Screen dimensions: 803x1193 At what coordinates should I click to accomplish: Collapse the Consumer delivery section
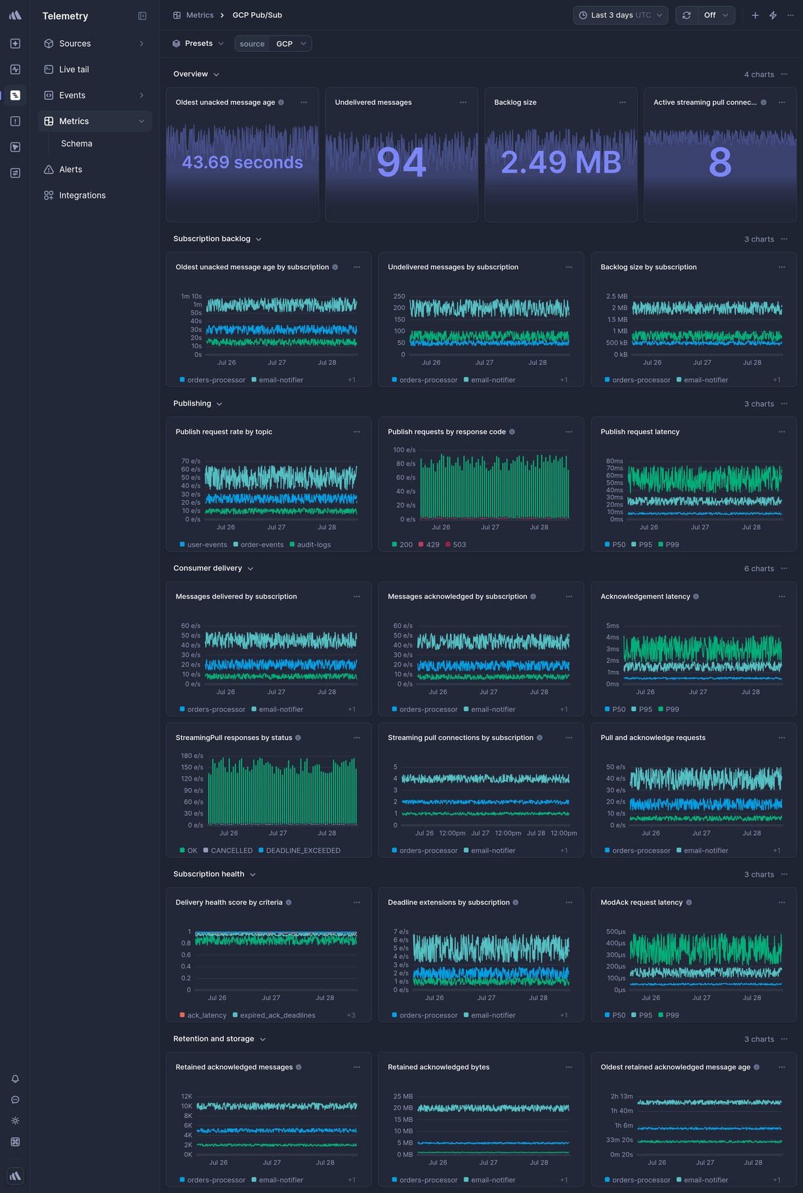[x=213, y=569]
